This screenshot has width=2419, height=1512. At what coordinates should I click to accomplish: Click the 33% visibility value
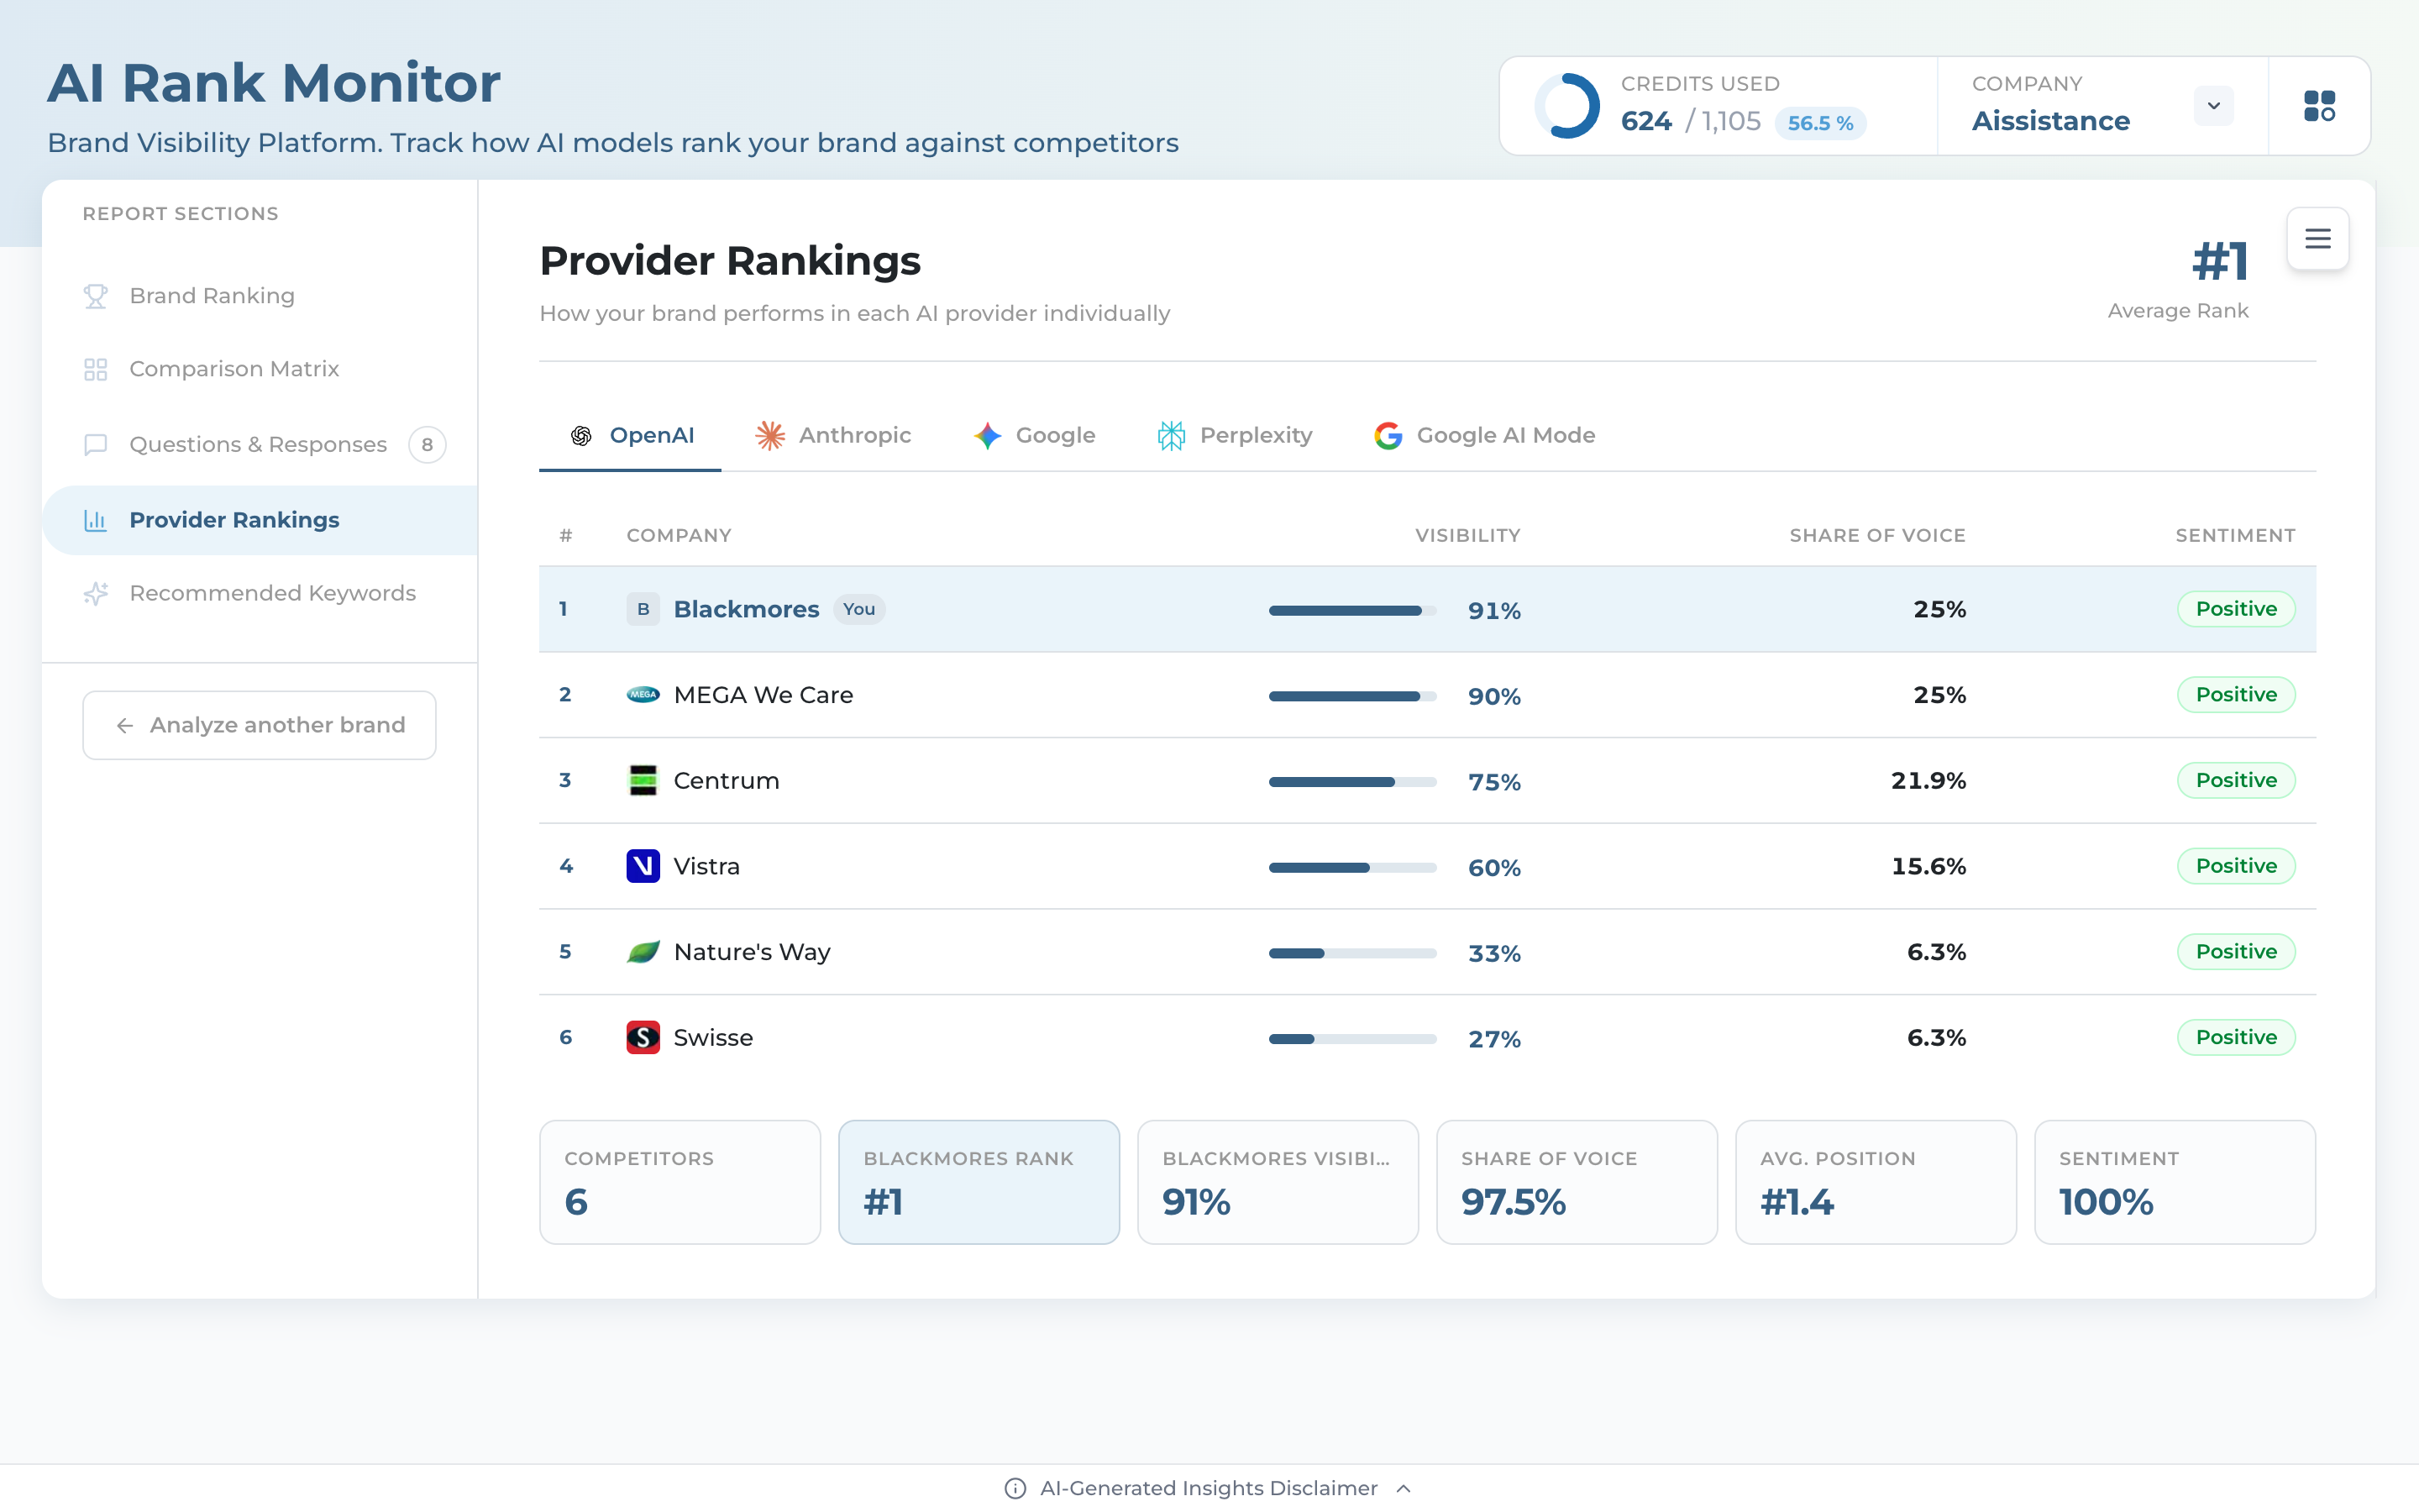point(1494,953)
